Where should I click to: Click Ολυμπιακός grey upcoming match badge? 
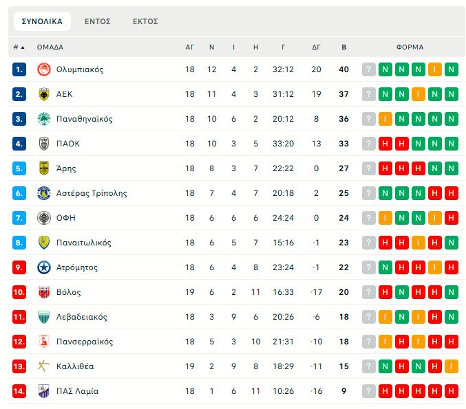(x=369, y=69)
